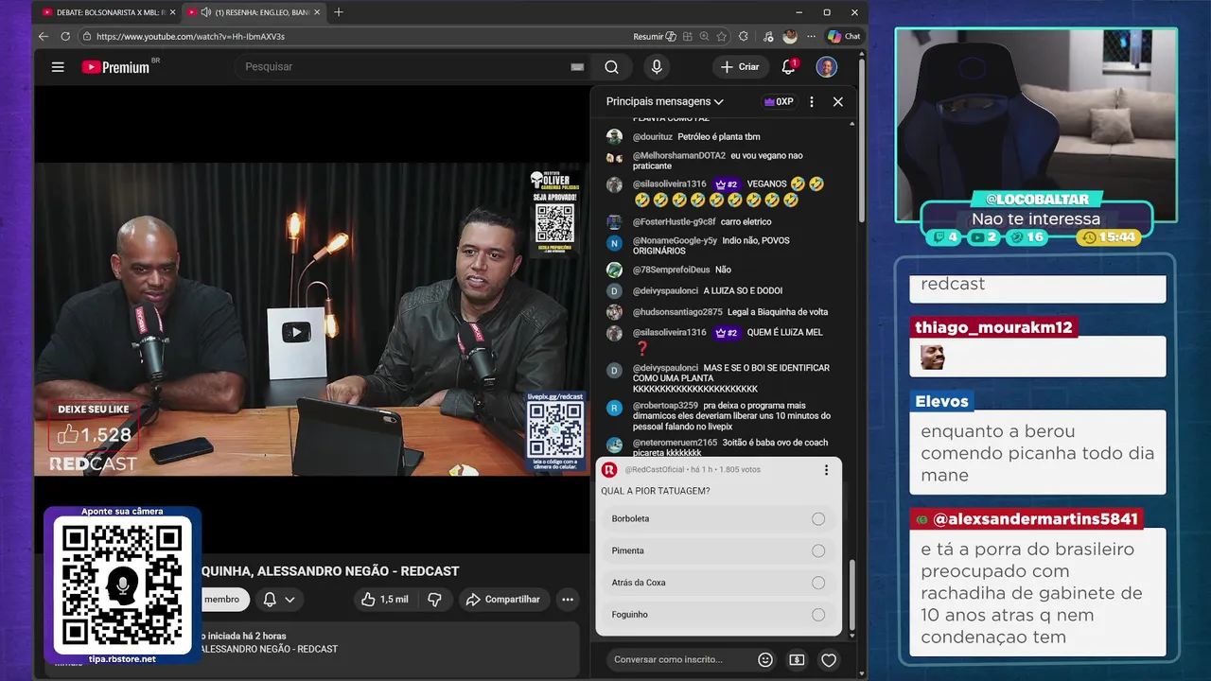Open the media control music icon in toolbar
The image size is (1211, 681).
tap(766, 36)
